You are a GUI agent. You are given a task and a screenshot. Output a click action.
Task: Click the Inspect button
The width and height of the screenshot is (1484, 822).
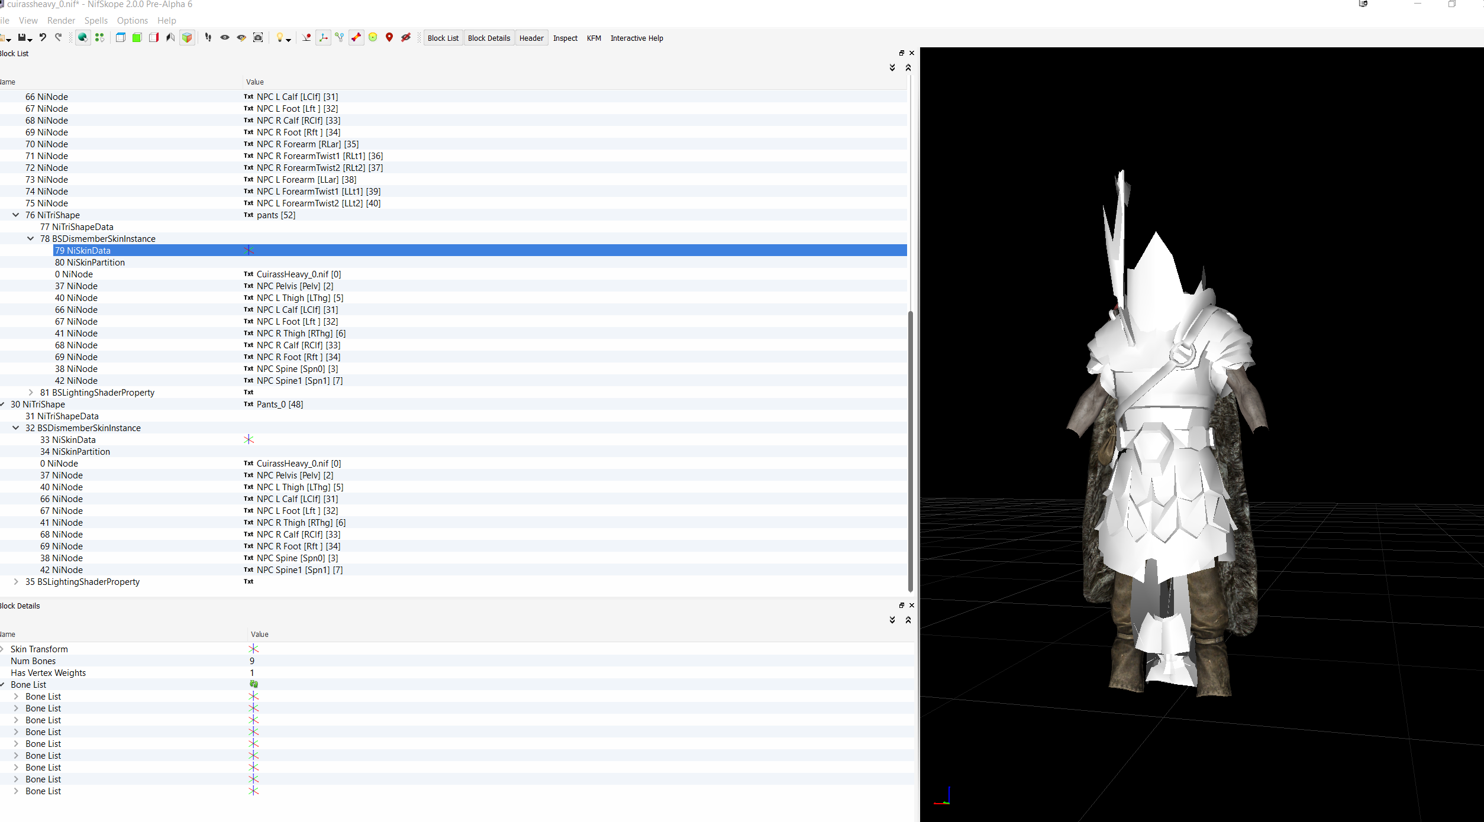click(x=565, y=38)
